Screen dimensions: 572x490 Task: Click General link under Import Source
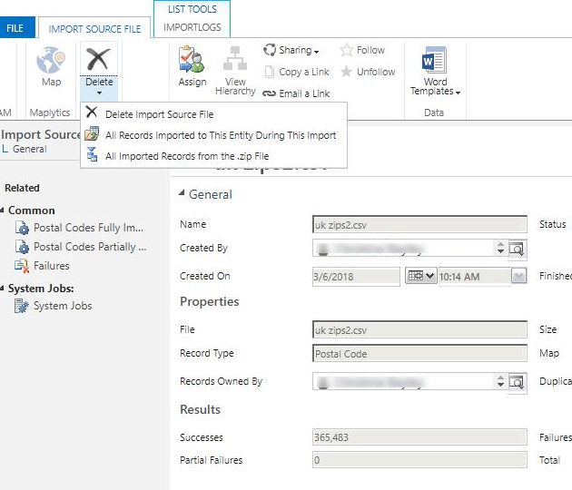[30, 149]
